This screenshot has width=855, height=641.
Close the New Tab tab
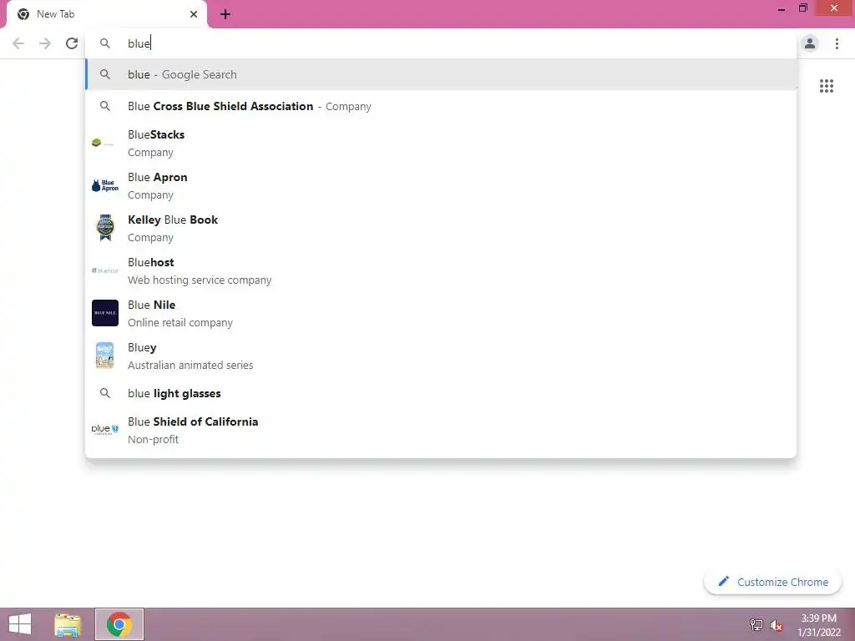click(194, 14)
